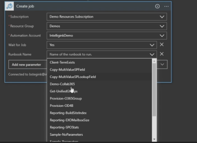This screenshot has width=197, height=143.
Task: Select Reporting-SPOStats runbook
Action: 99,127
